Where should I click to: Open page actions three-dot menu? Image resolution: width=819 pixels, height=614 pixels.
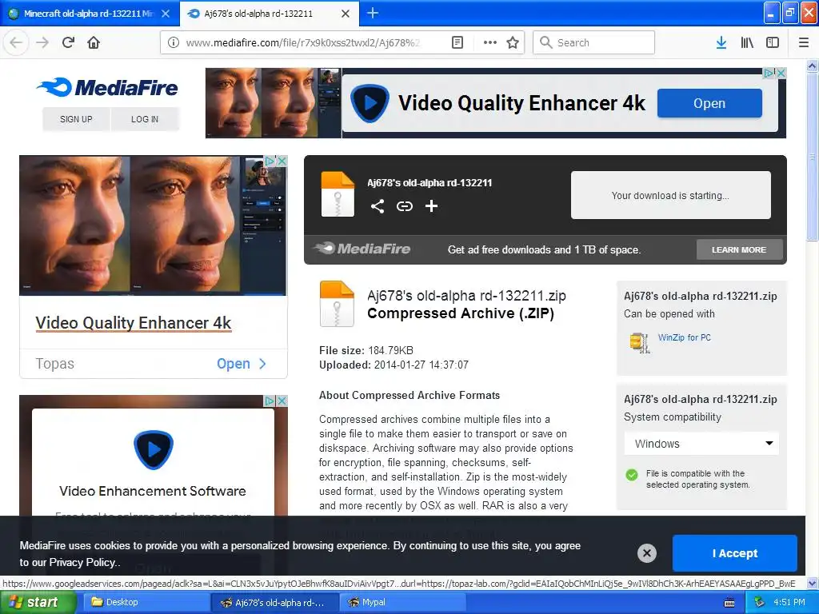pos(490,42)
